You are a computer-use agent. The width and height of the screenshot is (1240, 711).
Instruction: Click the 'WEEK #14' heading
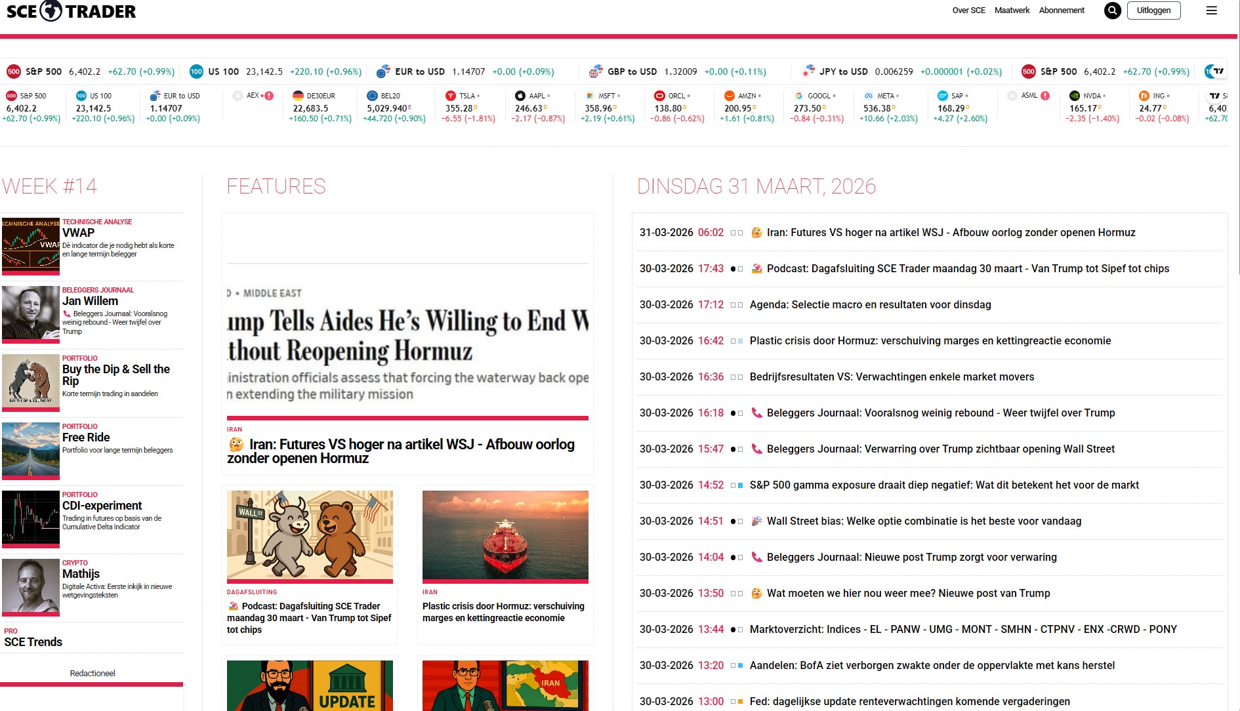(x=49, y=186)
